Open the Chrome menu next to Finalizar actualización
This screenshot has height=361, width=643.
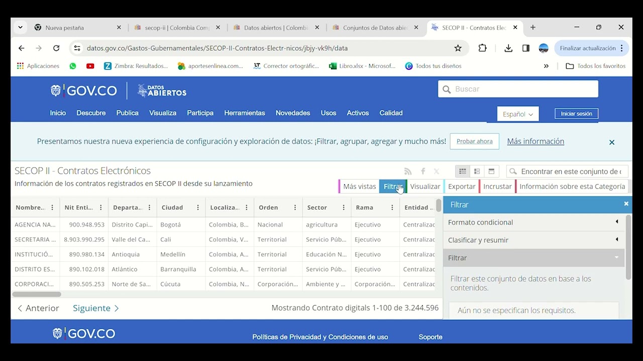622,48
